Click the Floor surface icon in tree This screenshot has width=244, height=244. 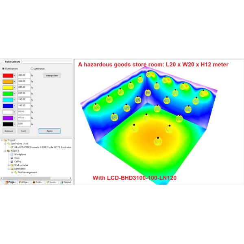click(12, 158)
